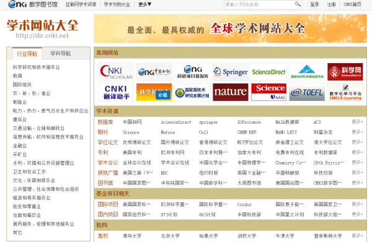Open the ScienceDirect logo tile

269,72
